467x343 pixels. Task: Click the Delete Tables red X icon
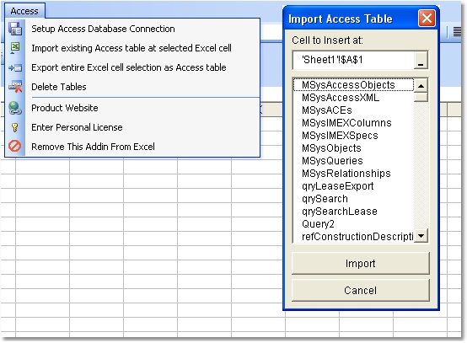(x=15, y=87)
